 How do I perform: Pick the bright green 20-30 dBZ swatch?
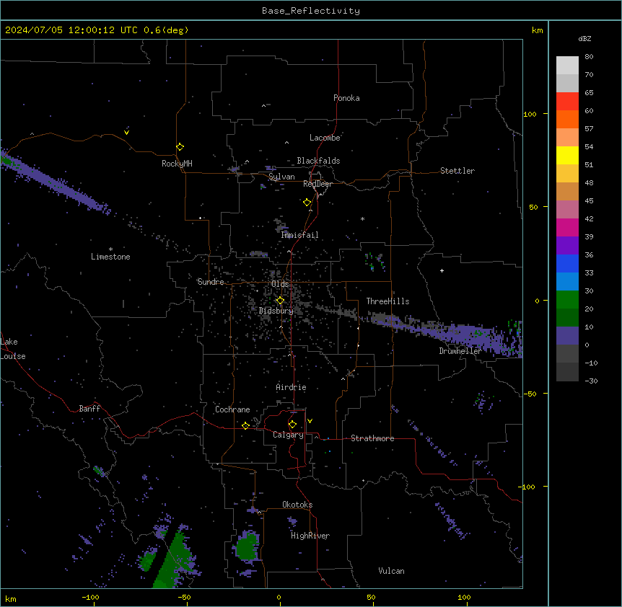click(x=567, y=300)
